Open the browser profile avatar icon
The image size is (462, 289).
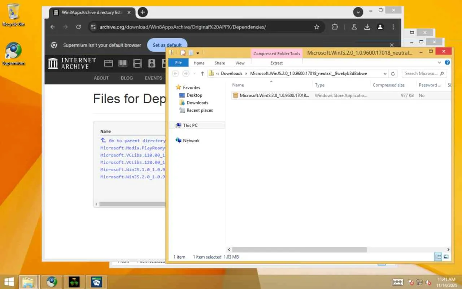pos(380,27)
